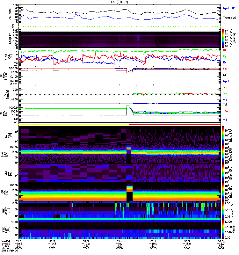Click the 6×10^4 keogram color bar value

click(228, 31)
